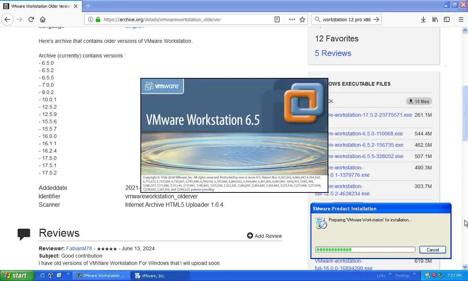Screen dimensions: 468x281
Task: Reload the current archive.org page
Action: (31, 19)
